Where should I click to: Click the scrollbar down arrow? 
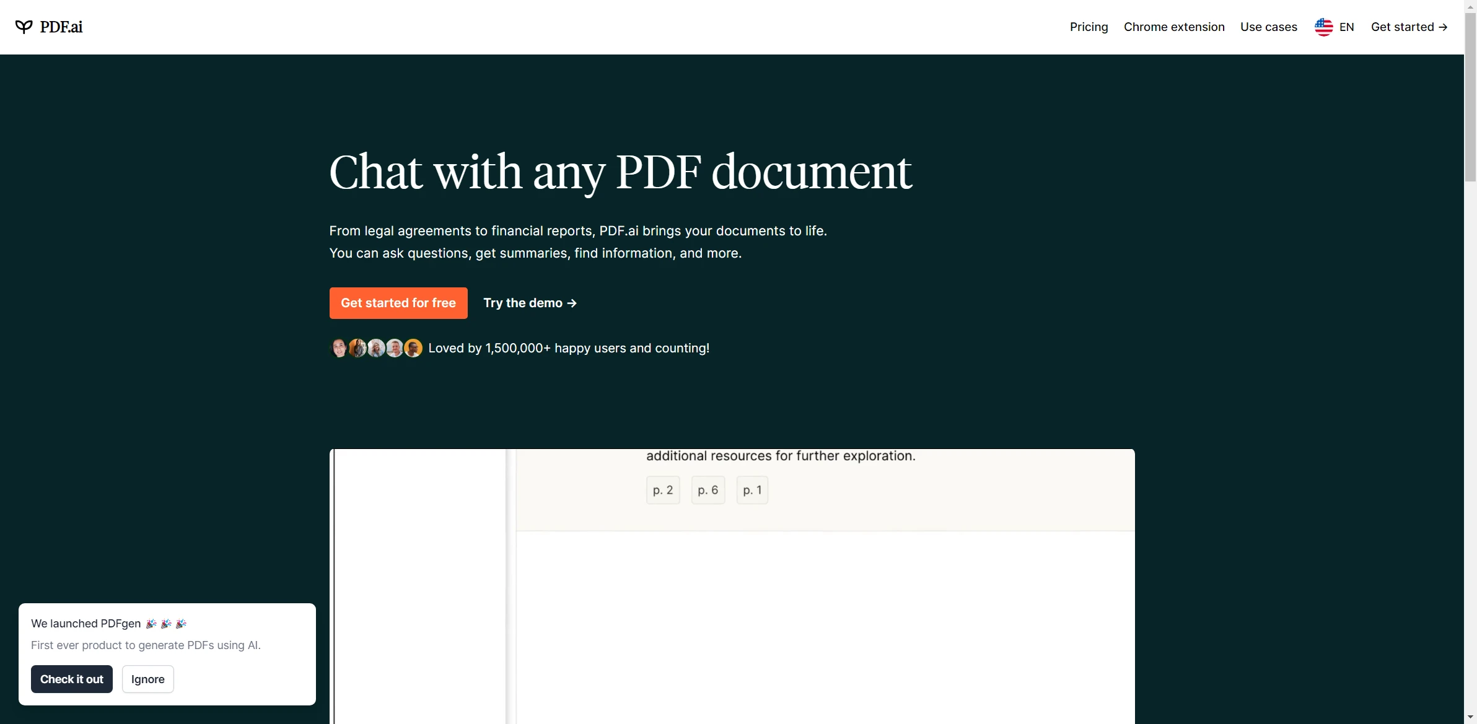point(1471,718)
